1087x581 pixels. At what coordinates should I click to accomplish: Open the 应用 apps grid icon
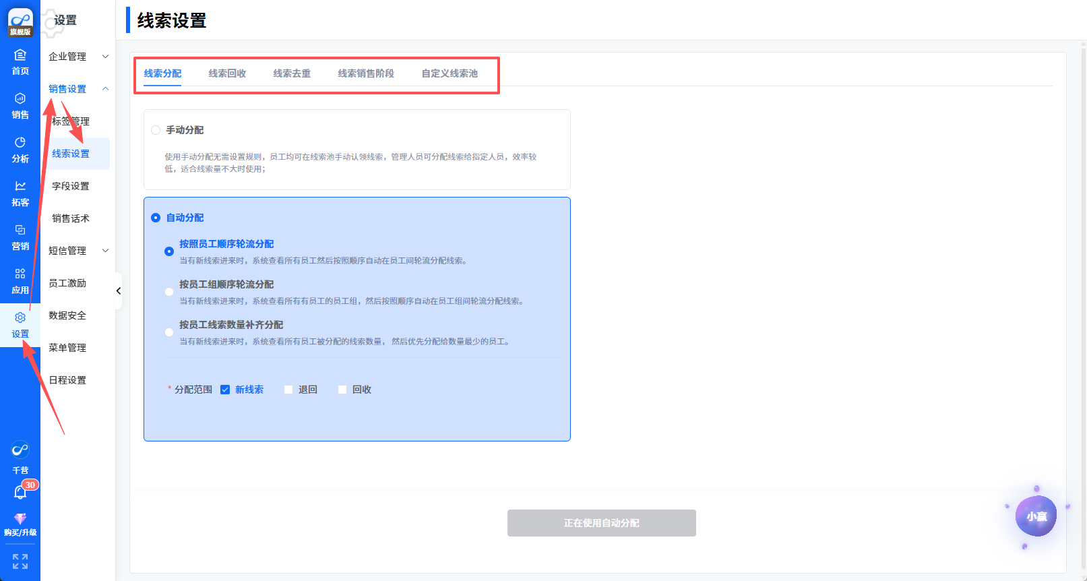pos(20,274)
